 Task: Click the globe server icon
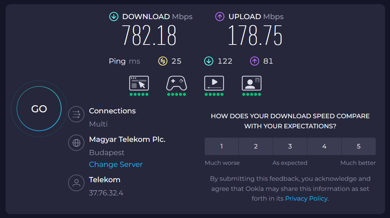pos(76,143)
